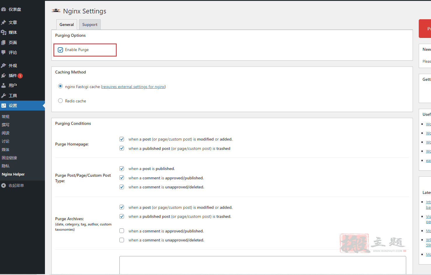Click the plugin update badge showing 1
Screen dimensions: 431x275
pyautogui.click(x=20, y=76)
